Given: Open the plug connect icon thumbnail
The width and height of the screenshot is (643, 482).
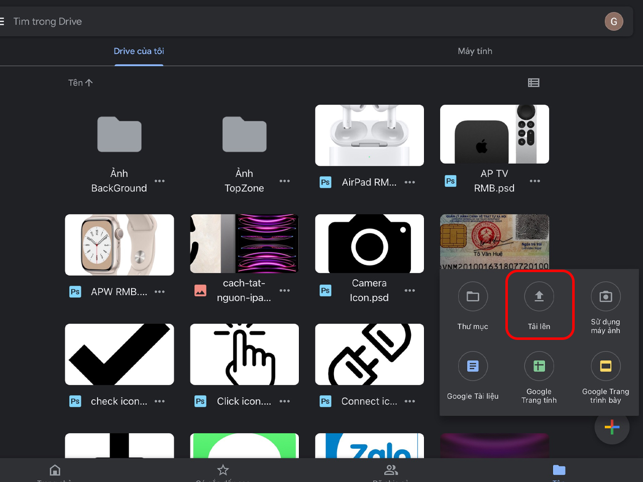Looking at the screenshot, I should [369, 354].
